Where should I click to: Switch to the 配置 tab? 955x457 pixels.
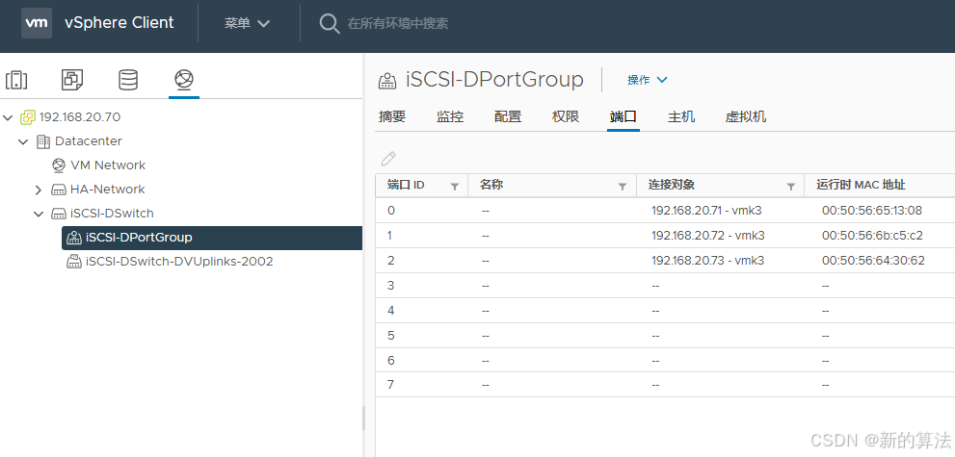508,116
